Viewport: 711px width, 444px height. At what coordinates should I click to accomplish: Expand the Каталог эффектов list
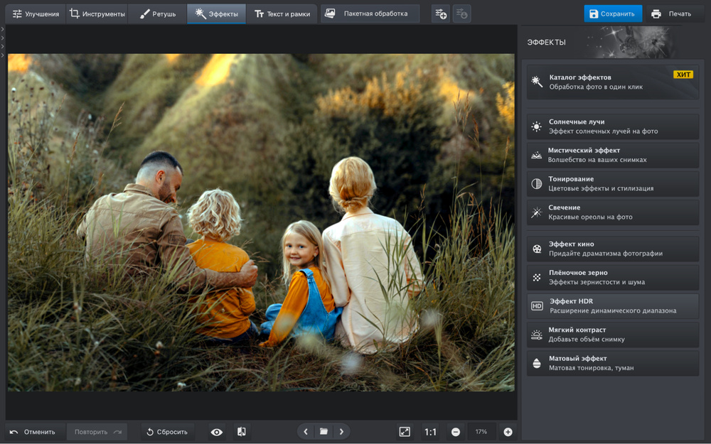(612, 82)
